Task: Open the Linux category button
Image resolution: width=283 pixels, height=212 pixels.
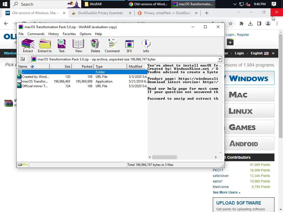Action: pyautogui.click(x=250, y=111)
